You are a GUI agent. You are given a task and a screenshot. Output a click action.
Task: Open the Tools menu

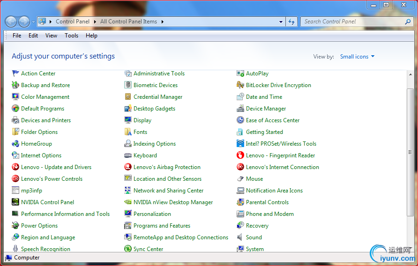[71, 36]
